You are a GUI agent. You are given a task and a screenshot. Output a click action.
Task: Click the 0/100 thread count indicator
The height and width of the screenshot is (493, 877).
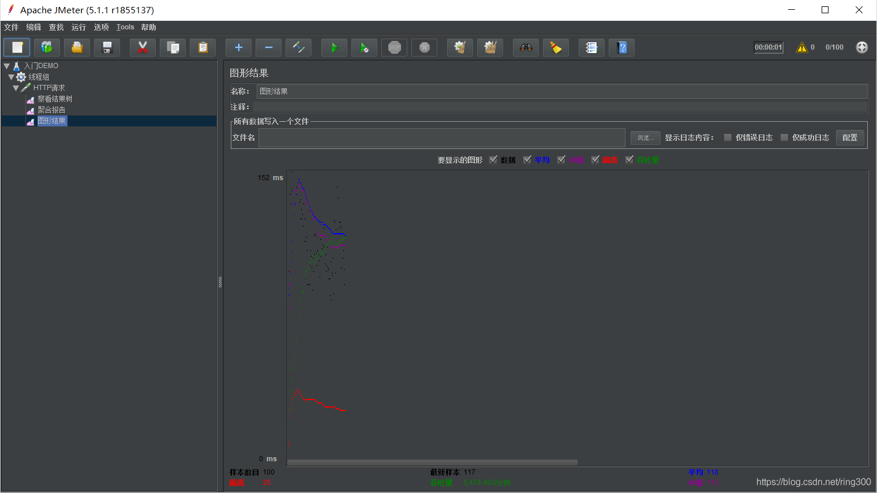pyautogui.click(x=834, y=47)
